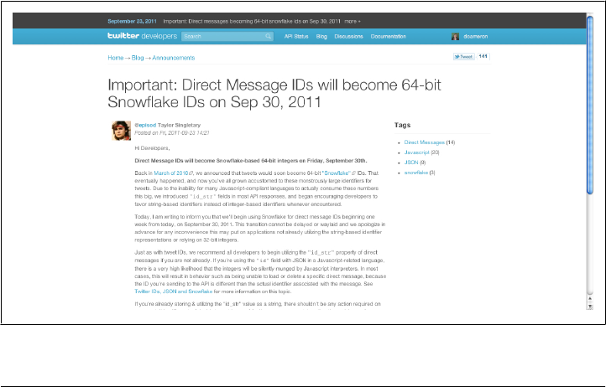Open the "Snowflake" external link
The height and width of the screenshot is (387, 606).
(x=337, y=173)
